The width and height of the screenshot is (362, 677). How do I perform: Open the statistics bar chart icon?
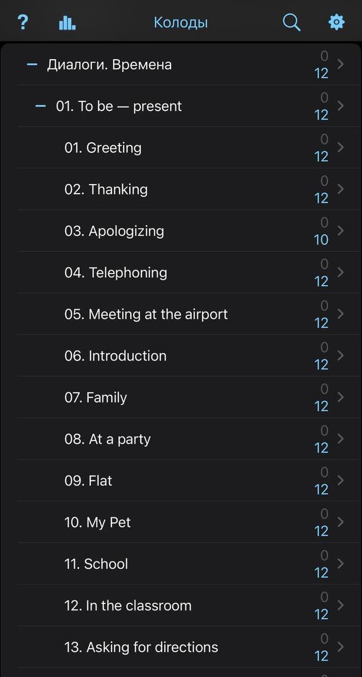coord(67,22)
